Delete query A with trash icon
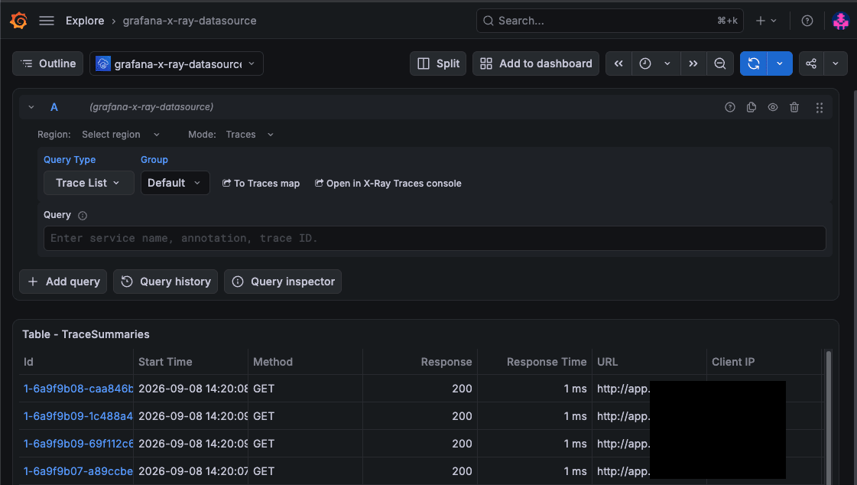The width and height of the screenshot is (857, 485). point(794,107)
